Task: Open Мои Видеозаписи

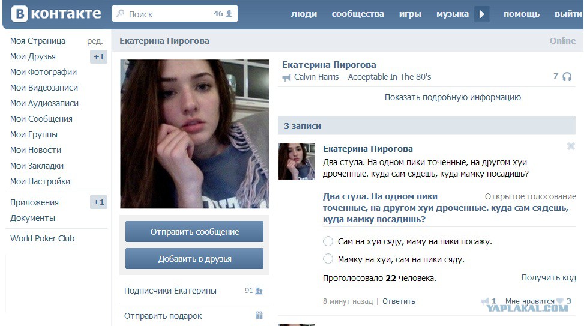Action: [44, 88]
